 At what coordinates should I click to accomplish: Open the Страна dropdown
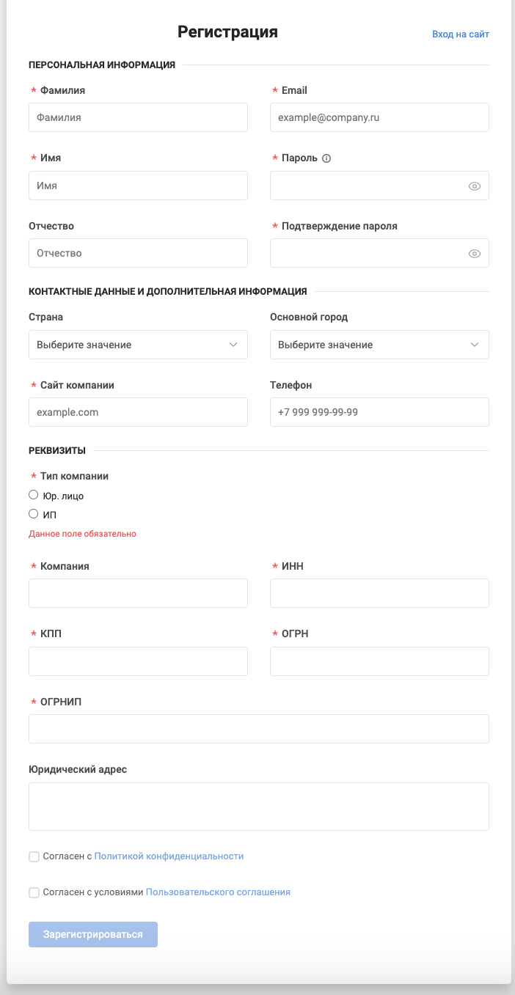tap(138, 345)
